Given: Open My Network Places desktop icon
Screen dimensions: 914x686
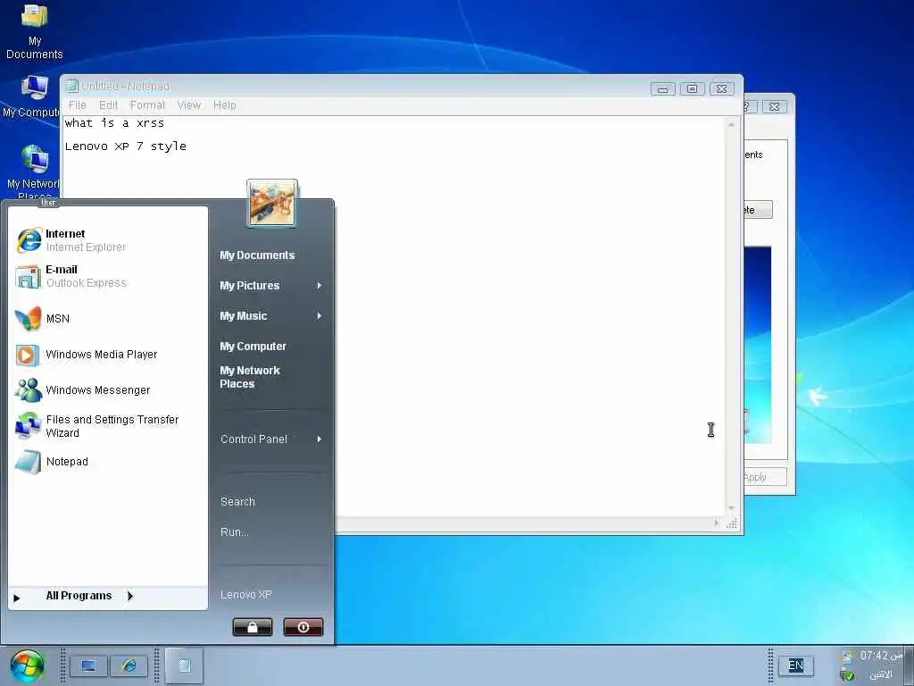Looking at the screenshot, I should (x=33, y=171).
